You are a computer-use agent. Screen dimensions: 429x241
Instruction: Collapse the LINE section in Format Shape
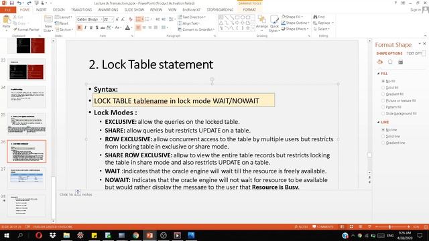(379, 122)
